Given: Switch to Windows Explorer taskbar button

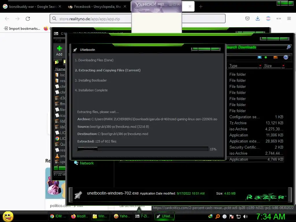Looking at the screenshot, I should (x=100, y=216).
